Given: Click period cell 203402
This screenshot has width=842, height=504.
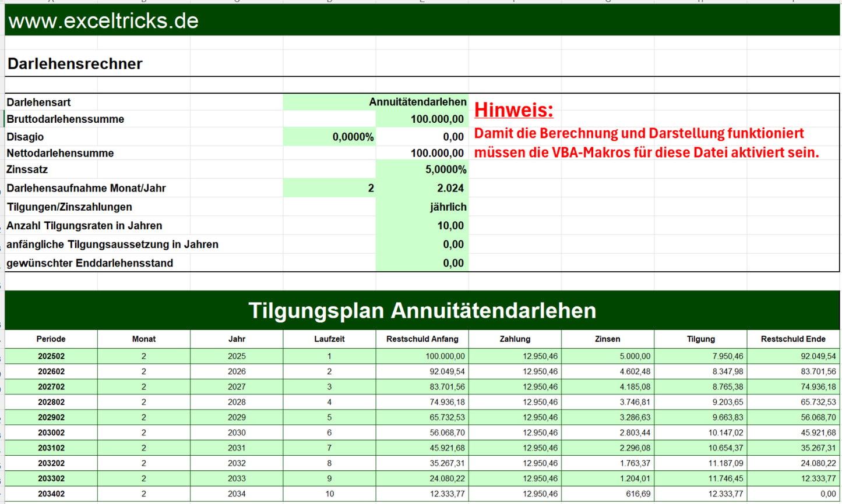Looking at the screenshot, I should [x=51, y=494].
